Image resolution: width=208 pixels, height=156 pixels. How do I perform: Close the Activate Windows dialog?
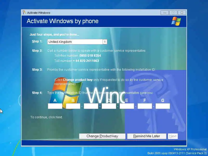tap(182, 13)
